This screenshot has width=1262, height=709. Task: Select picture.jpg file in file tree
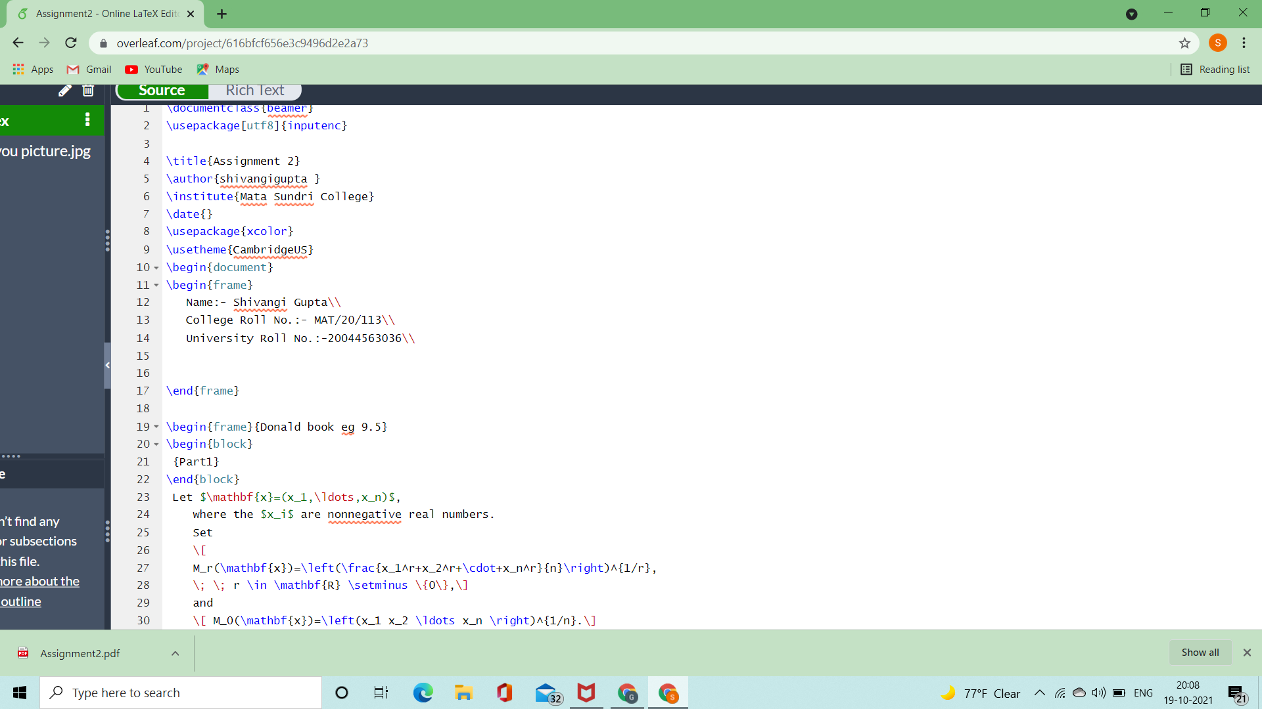(45, 151)
